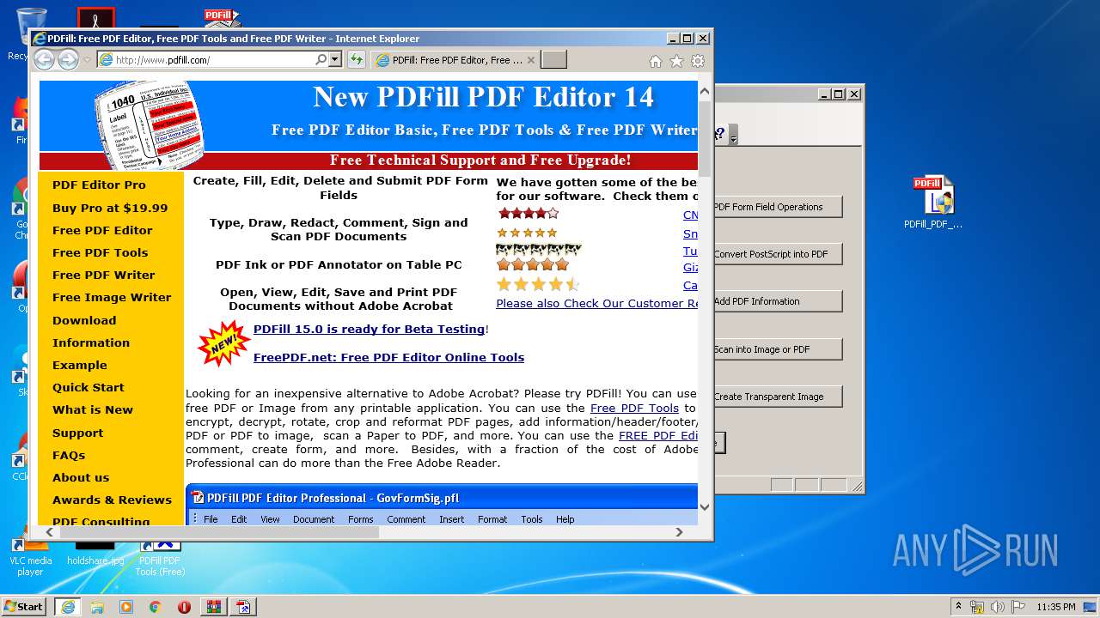This screenshot has height=618, width=1100.
Task: Open Free PDF Editor sidebar link
Action: coord(102,230)
